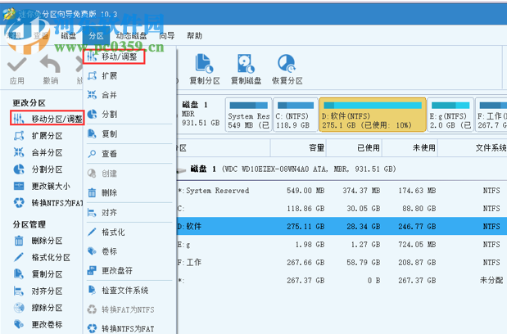The height and width of the screenshot is (334, 507).
Task: Click the 磁盘 1 MBR disk label
Action: click(x=201, y=114)
